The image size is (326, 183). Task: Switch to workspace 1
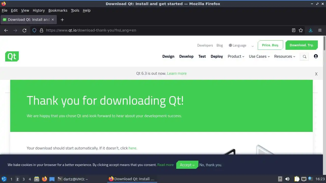11,179
